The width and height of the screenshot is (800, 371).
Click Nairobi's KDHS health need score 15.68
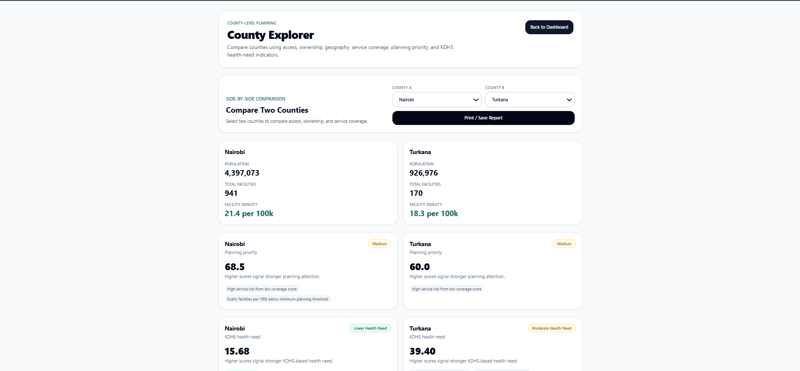[x=237, y=351]
